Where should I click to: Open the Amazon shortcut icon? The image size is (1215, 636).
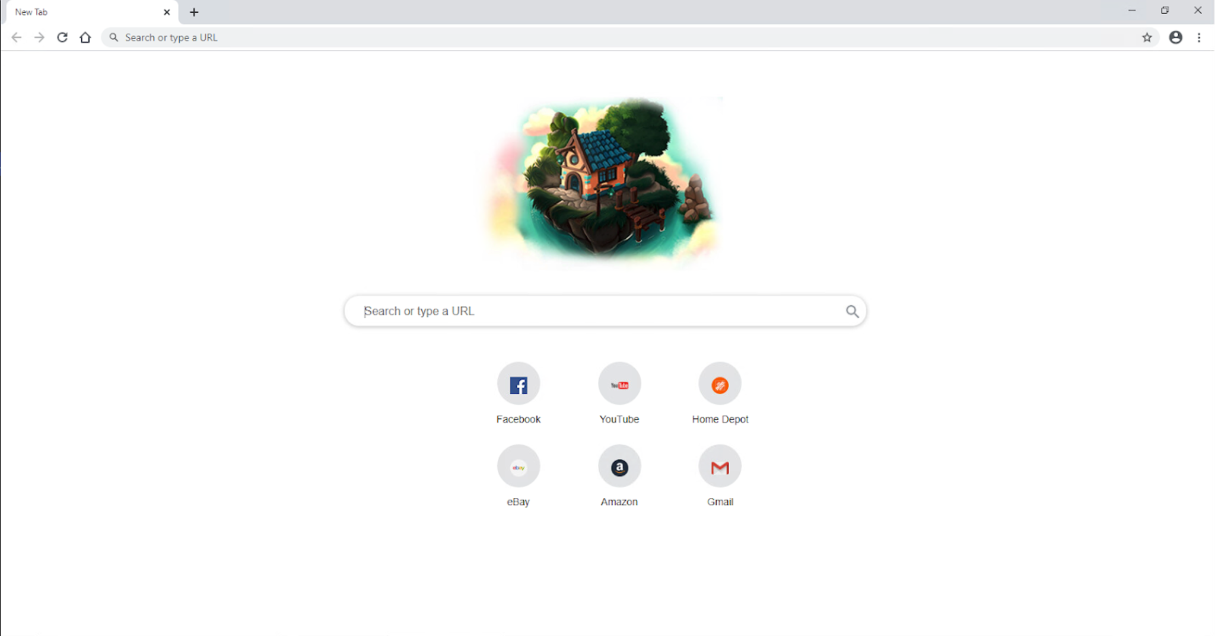(619, 466)
